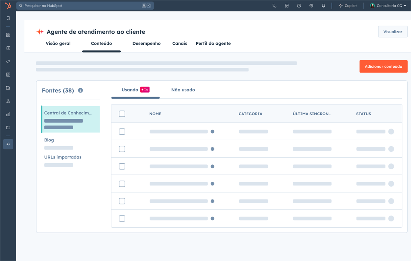Check the last row checkbox

click(x=122, y=218)
